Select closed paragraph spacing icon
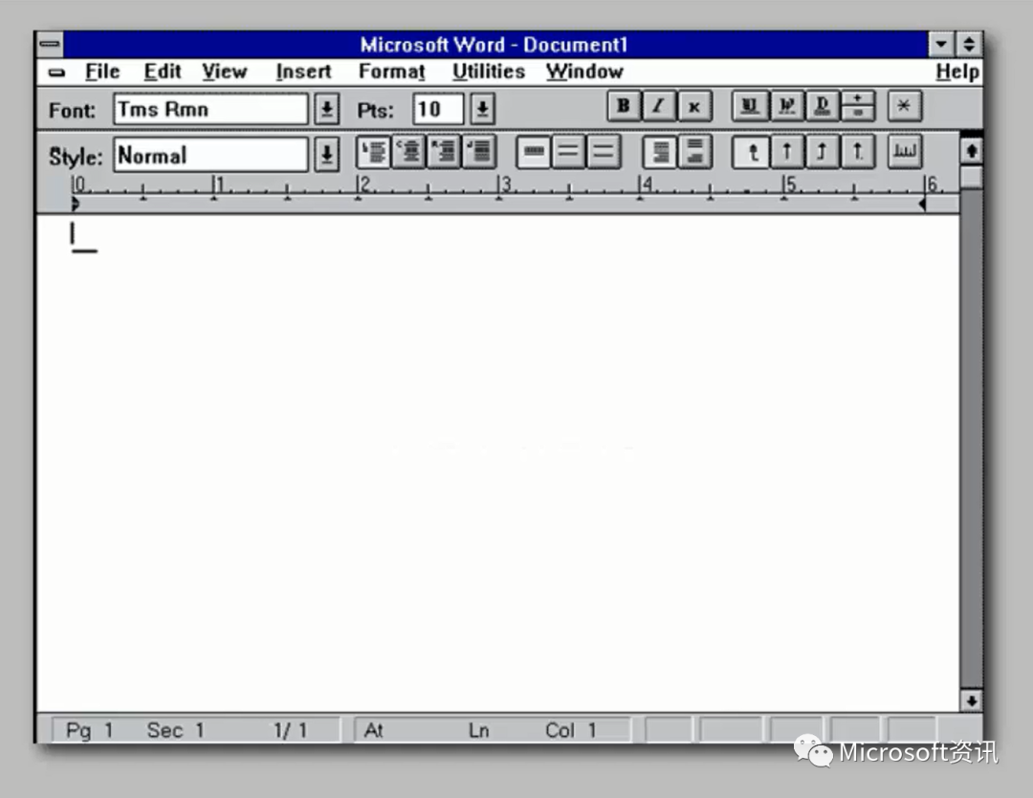 pos(660,152)
